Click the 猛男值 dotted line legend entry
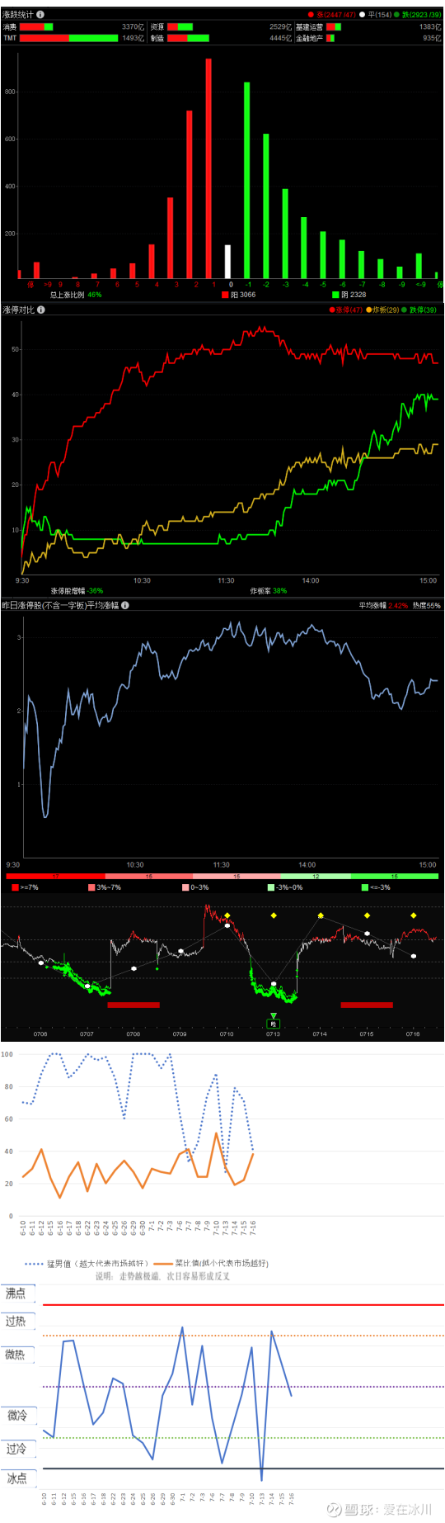The height and width of the screenshot is (1523, 445). pyautogui.click(x=87, y=1264)
